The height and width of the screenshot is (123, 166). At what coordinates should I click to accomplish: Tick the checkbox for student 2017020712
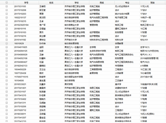click(6, 110)
